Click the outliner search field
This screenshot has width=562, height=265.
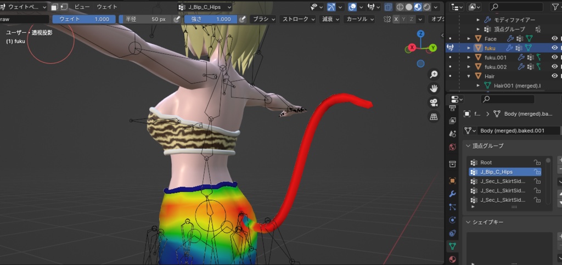tap(516, 7)
